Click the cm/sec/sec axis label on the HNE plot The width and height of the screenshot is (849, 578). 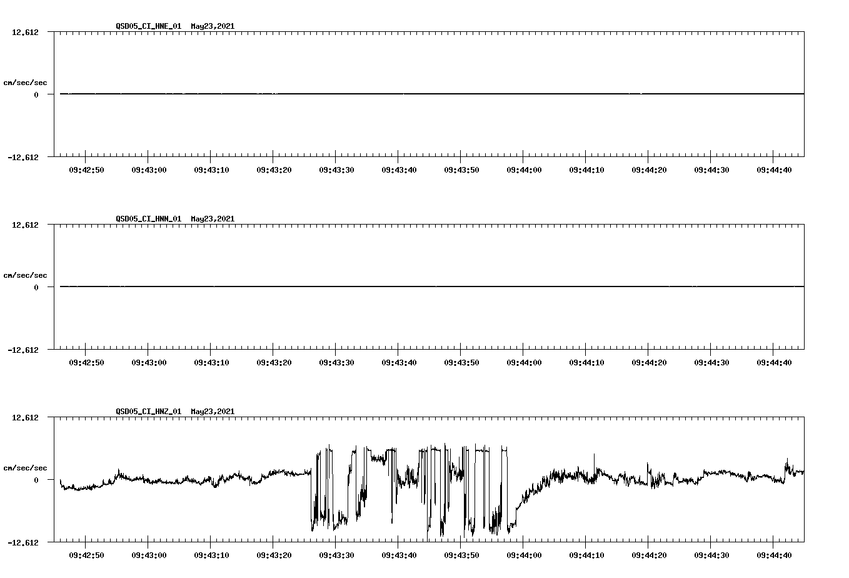pyautogui.click(x=26, y=82)
